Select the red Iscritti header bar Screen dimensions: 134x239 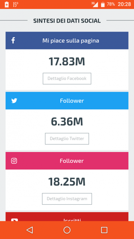pyautogui.click(x=67, y=217)
